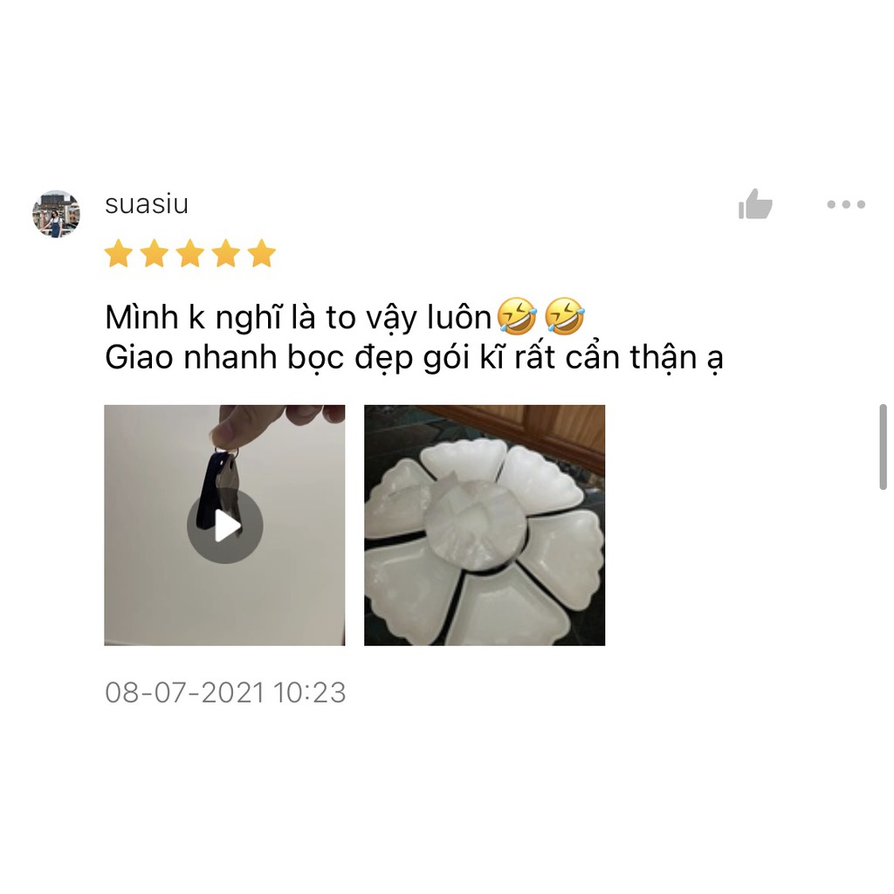Click the first laughing emoji
Screen dimensions: 894x894
517,315
